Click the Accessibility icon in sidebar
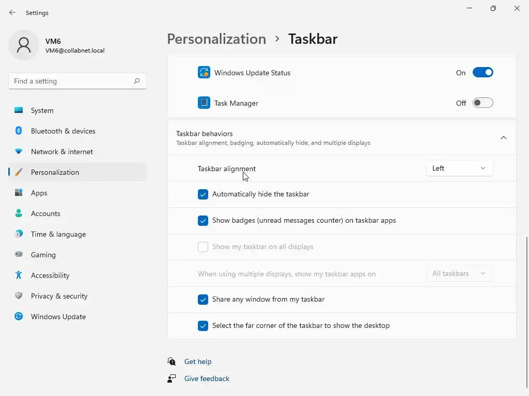Viewport: 529px width, 396px height. pyautogui.click(x=19, y=275)
